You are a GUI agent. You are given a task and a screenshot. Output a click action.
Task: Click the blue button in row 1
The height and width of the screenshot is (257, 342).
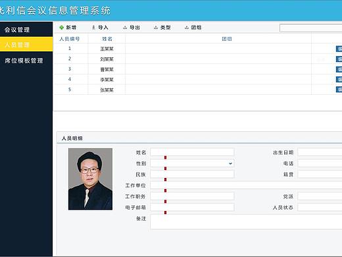point(339,49)
